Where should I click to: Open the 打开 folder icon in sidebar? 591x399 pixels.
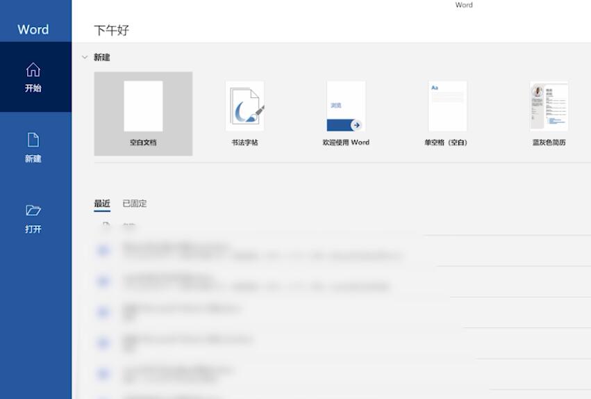coord(33,210)
